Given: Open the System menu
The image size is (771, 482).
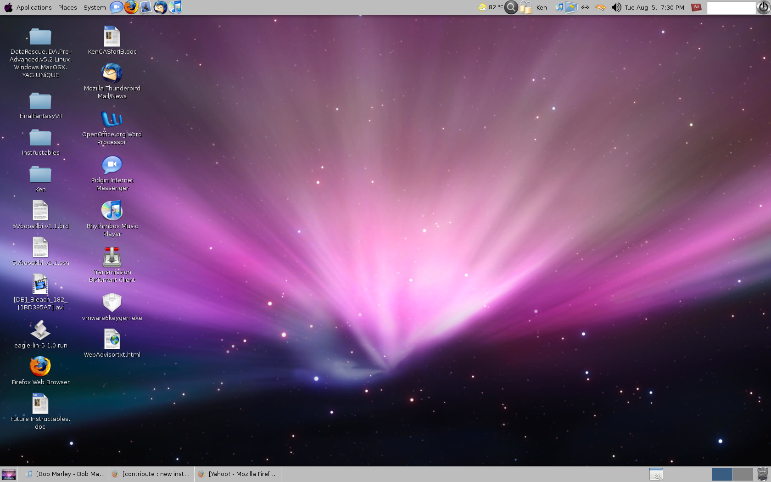Looking at the screenshot, I should click(94, 7).
